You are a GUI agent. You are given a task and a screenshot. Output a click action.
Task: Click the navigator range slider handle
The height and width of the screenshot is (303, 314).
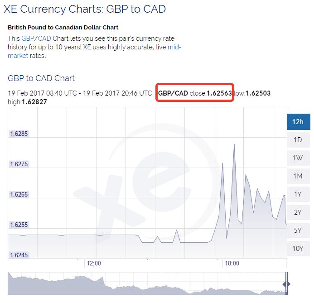point(286,284)
